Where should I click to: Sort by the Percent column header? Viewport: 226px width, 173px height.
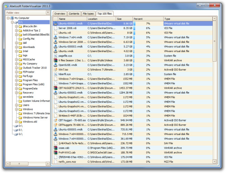point(148,19)
